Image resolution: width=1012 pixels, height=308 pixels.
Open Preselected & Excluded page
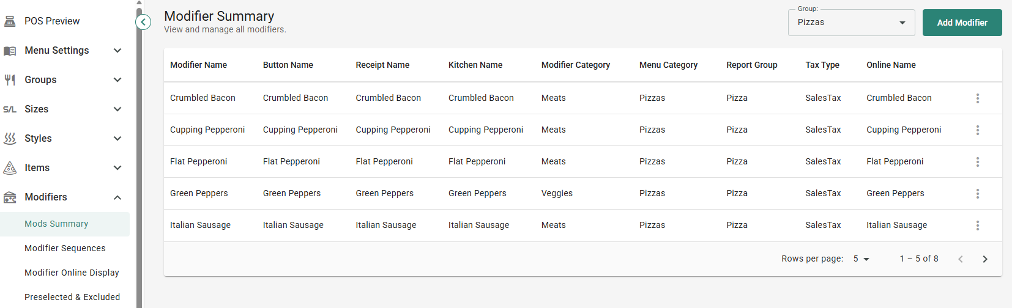72,297
